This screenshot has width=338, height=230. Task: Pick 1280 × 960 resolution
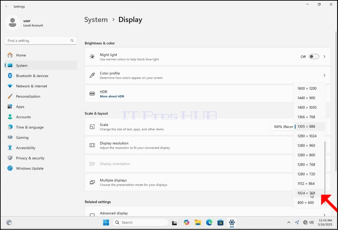(309, 145)
